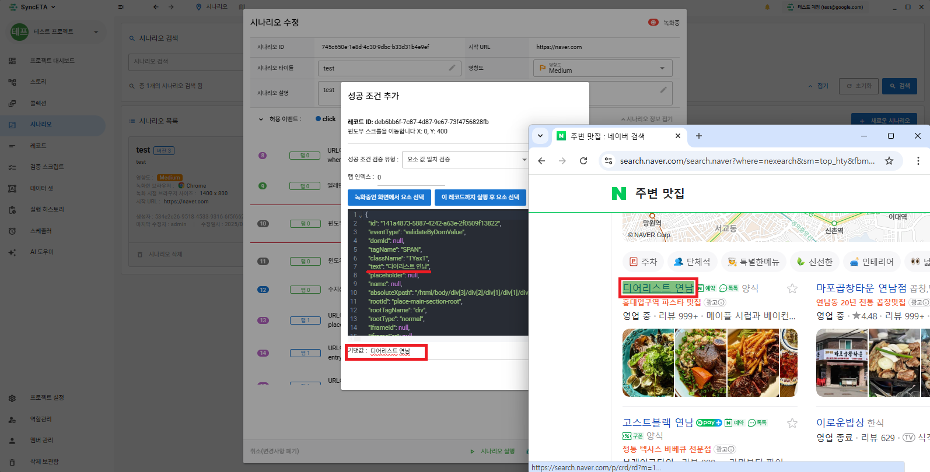Favorite 고스트블랙 연남 with its star

coord(792,423)
